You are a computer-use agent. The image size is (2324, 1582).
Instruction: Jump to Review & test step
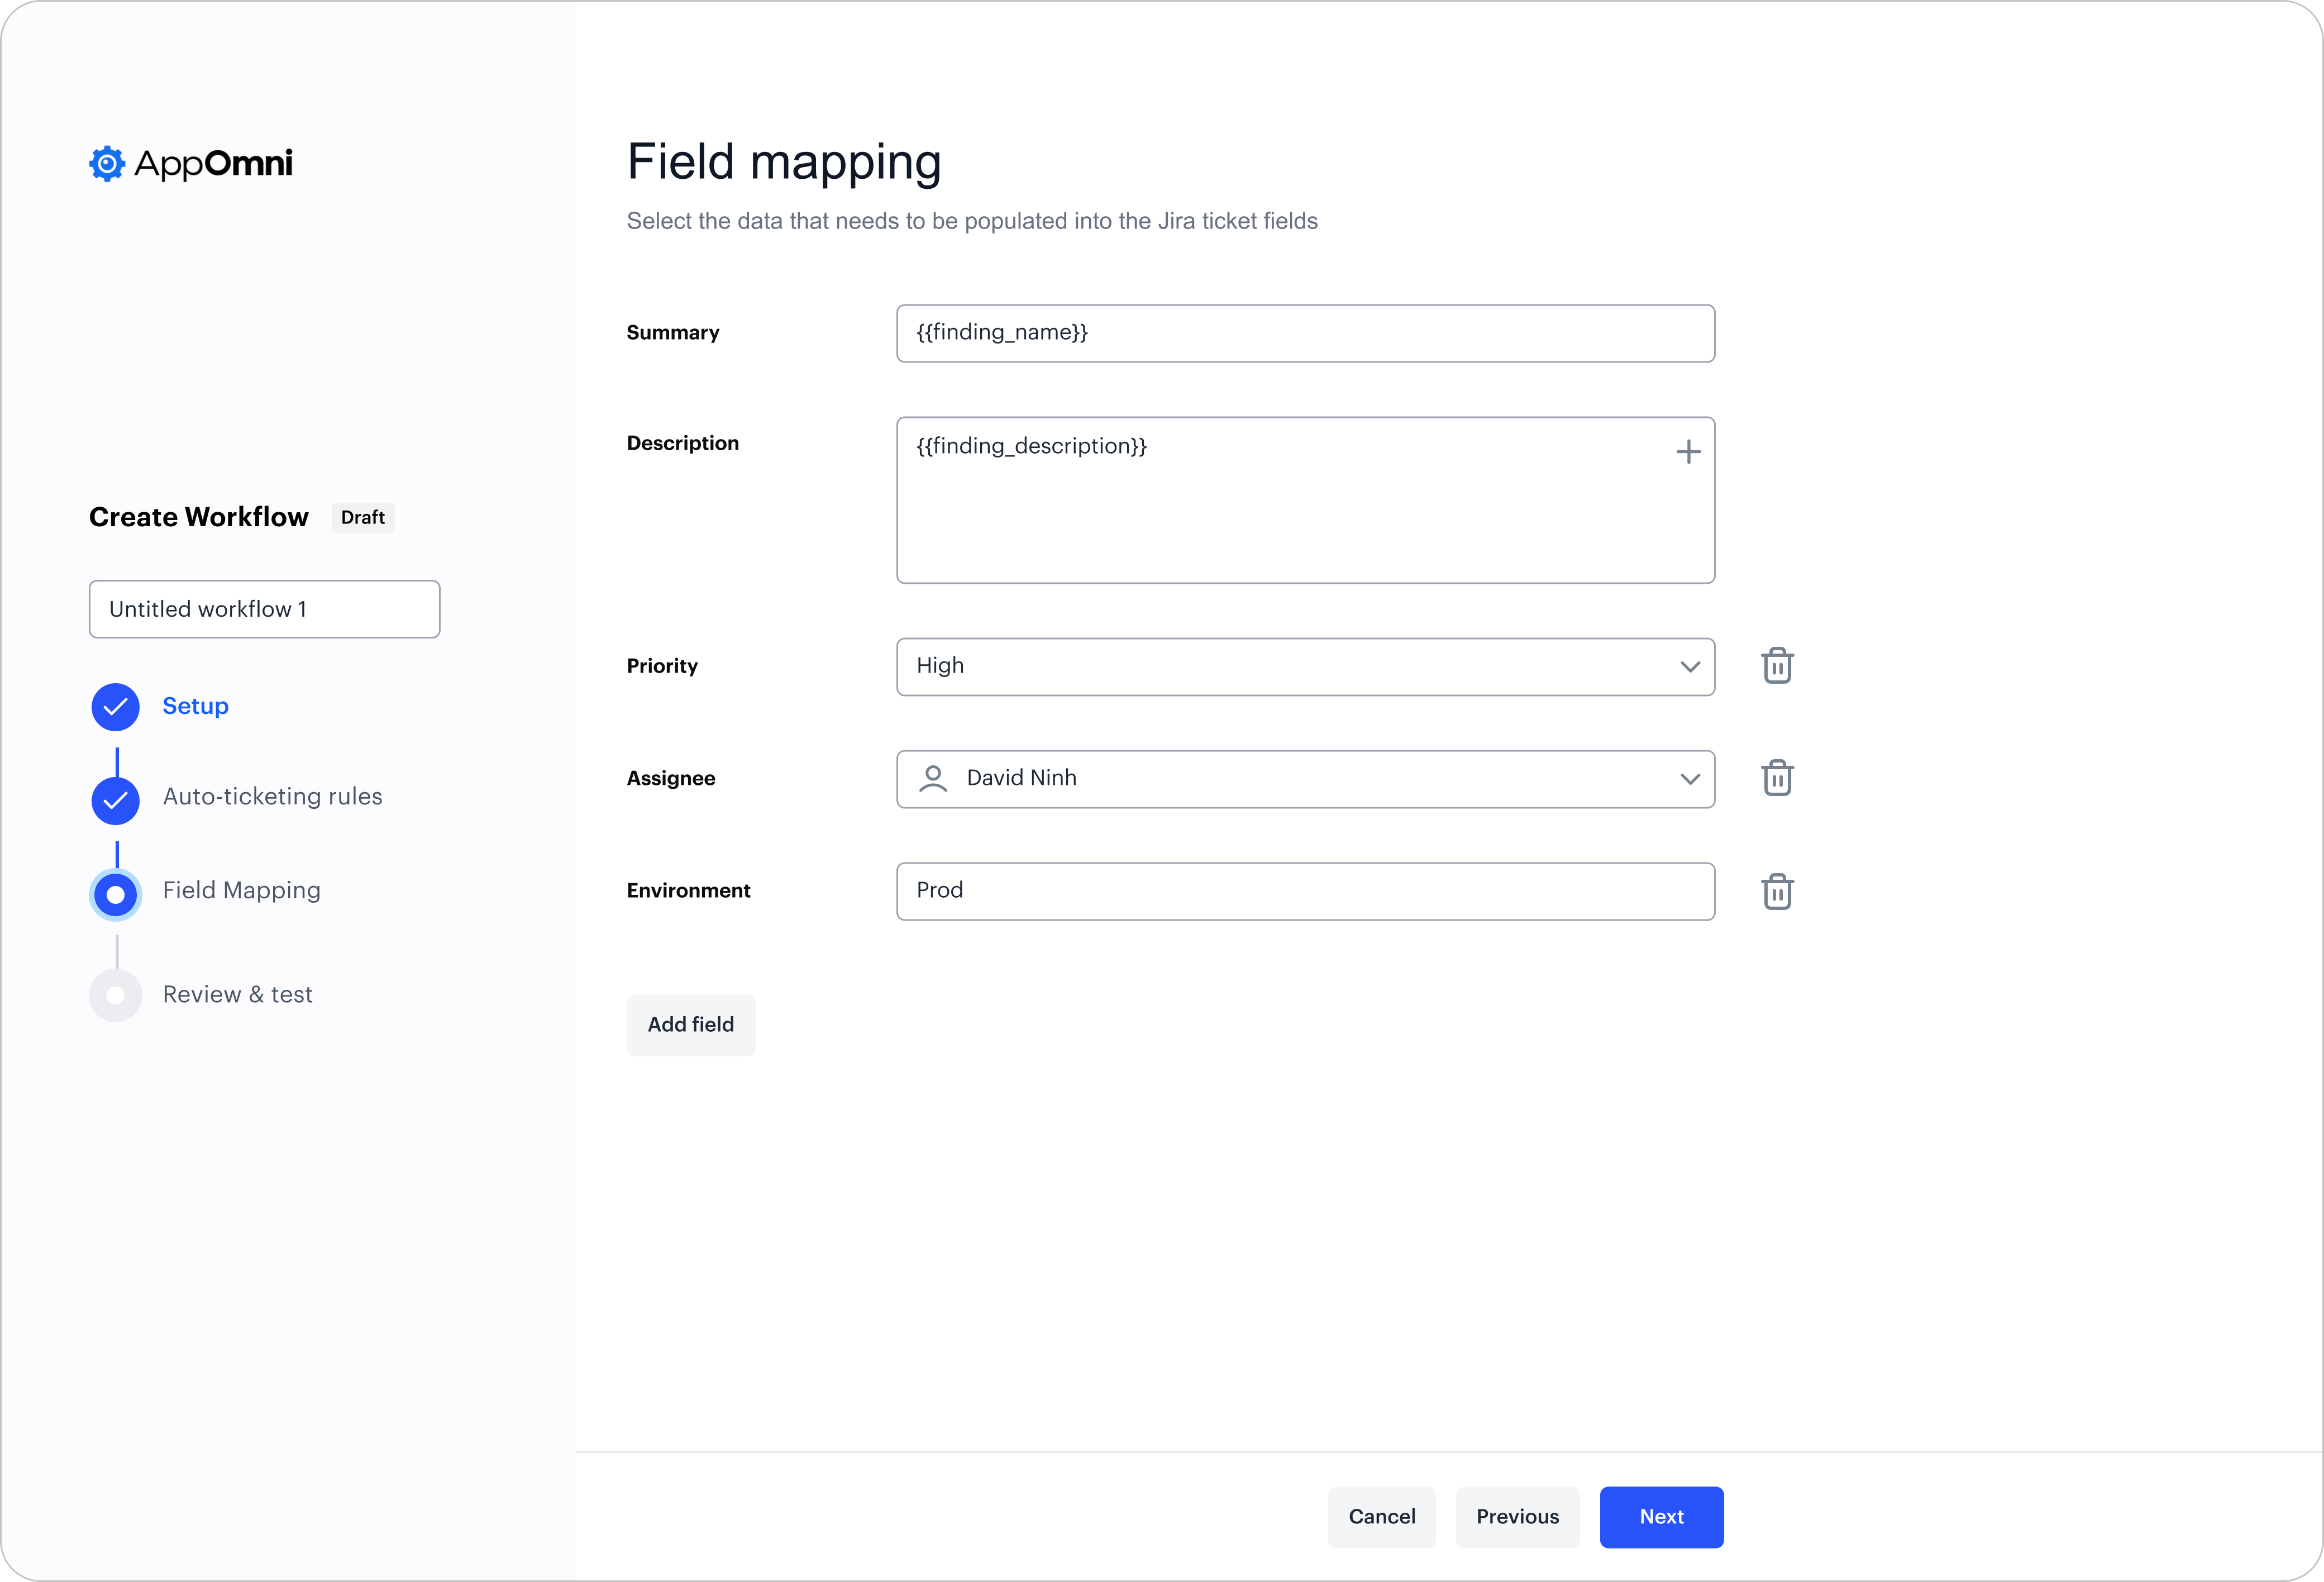click(238, 995)
